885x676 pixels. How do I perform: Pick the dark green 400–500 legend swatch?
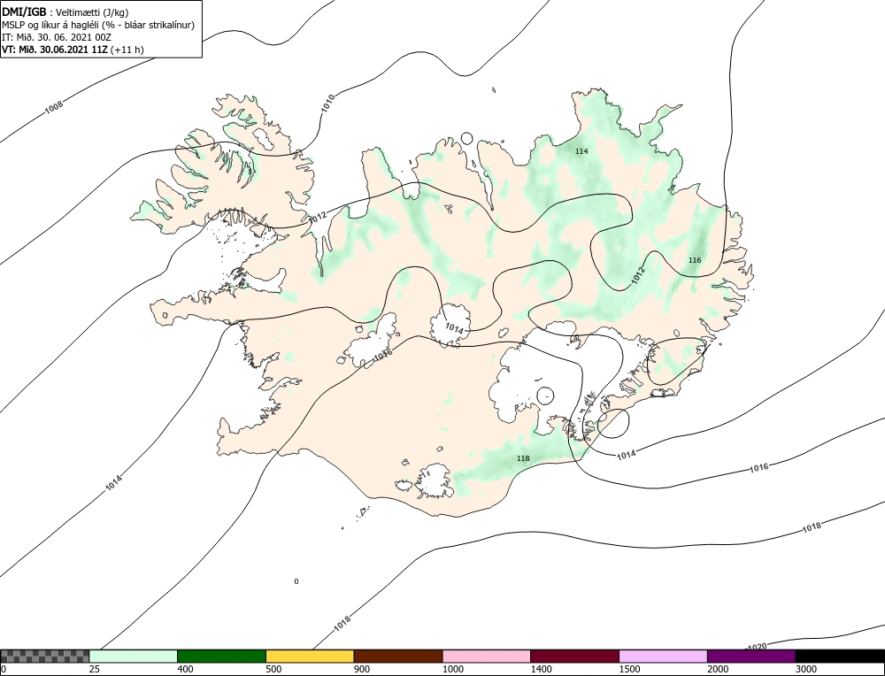(221, 656)
